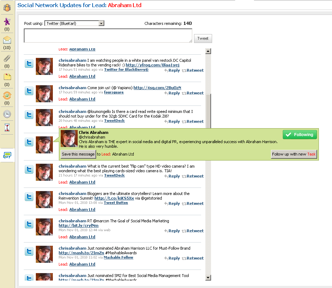Click the orange sync arrows sidebar icon
332x288 pixels.
[x=7, y=96]
